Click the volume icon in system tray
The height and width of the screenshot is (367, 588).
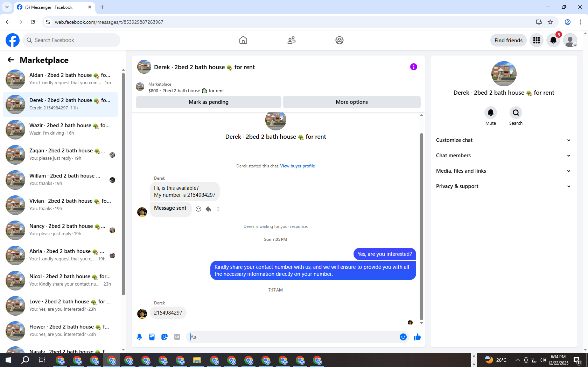point(543,360)
